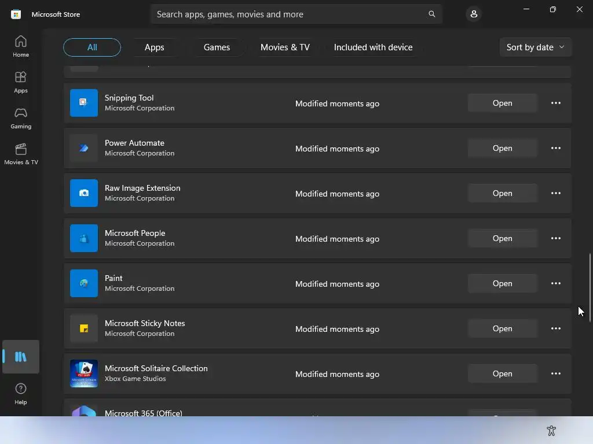Click the Microsoft Sticky Notes title text

coord(144,323)
